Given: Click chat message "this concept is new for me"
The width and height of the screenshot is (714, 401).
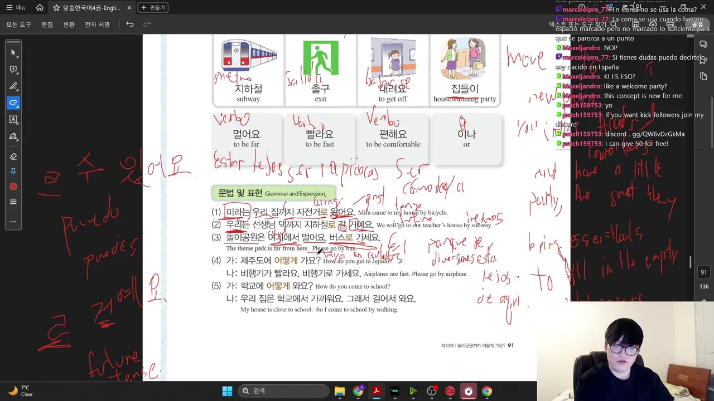Looking at the screenshot, I should (619, 96).
